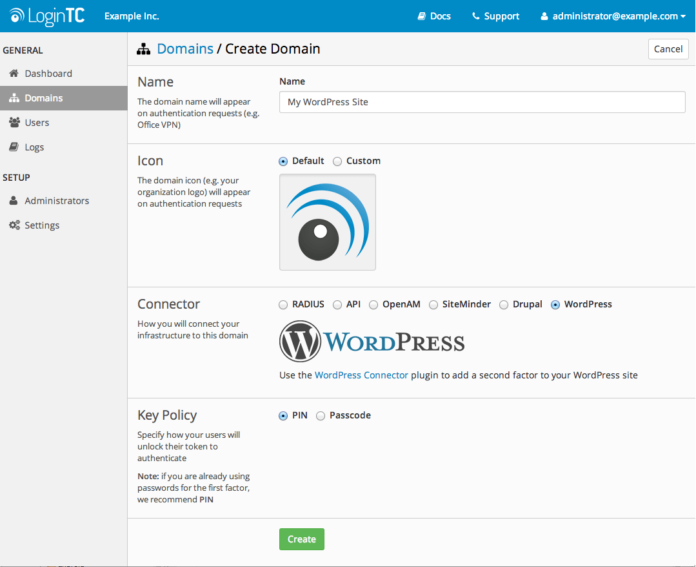Click the user icon beside administrator email
Screen dimensions: 696x567
[x=544, y=16]
